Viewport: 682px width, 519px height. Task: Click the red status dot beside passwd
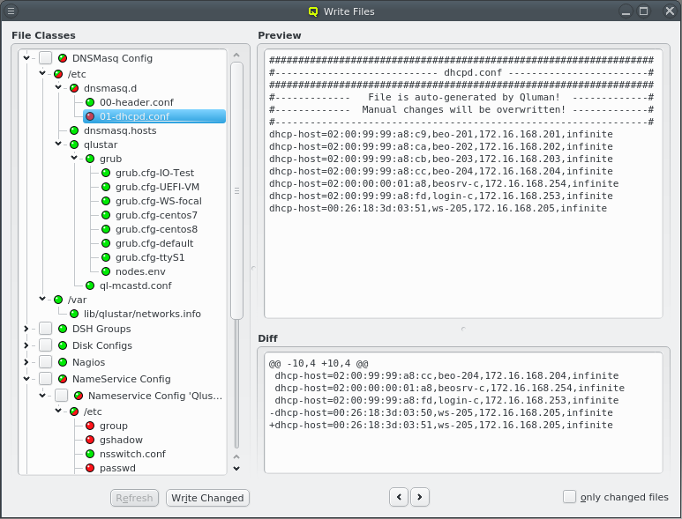click(x=90, y=468)
